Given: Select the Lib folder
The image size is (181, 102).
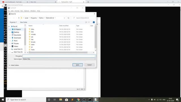Looking at the screenshot, I should click(32, 37).
